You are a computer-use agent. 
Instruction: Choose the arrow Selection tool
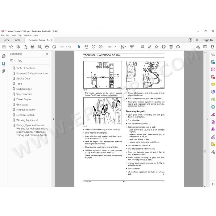[x=79, y=47]
